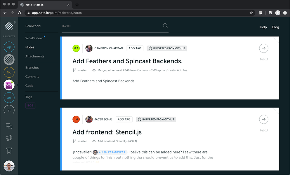Viewport: 290px width, 175px height.
Task: Click the search magnifier icon
Action: point(165,26)
